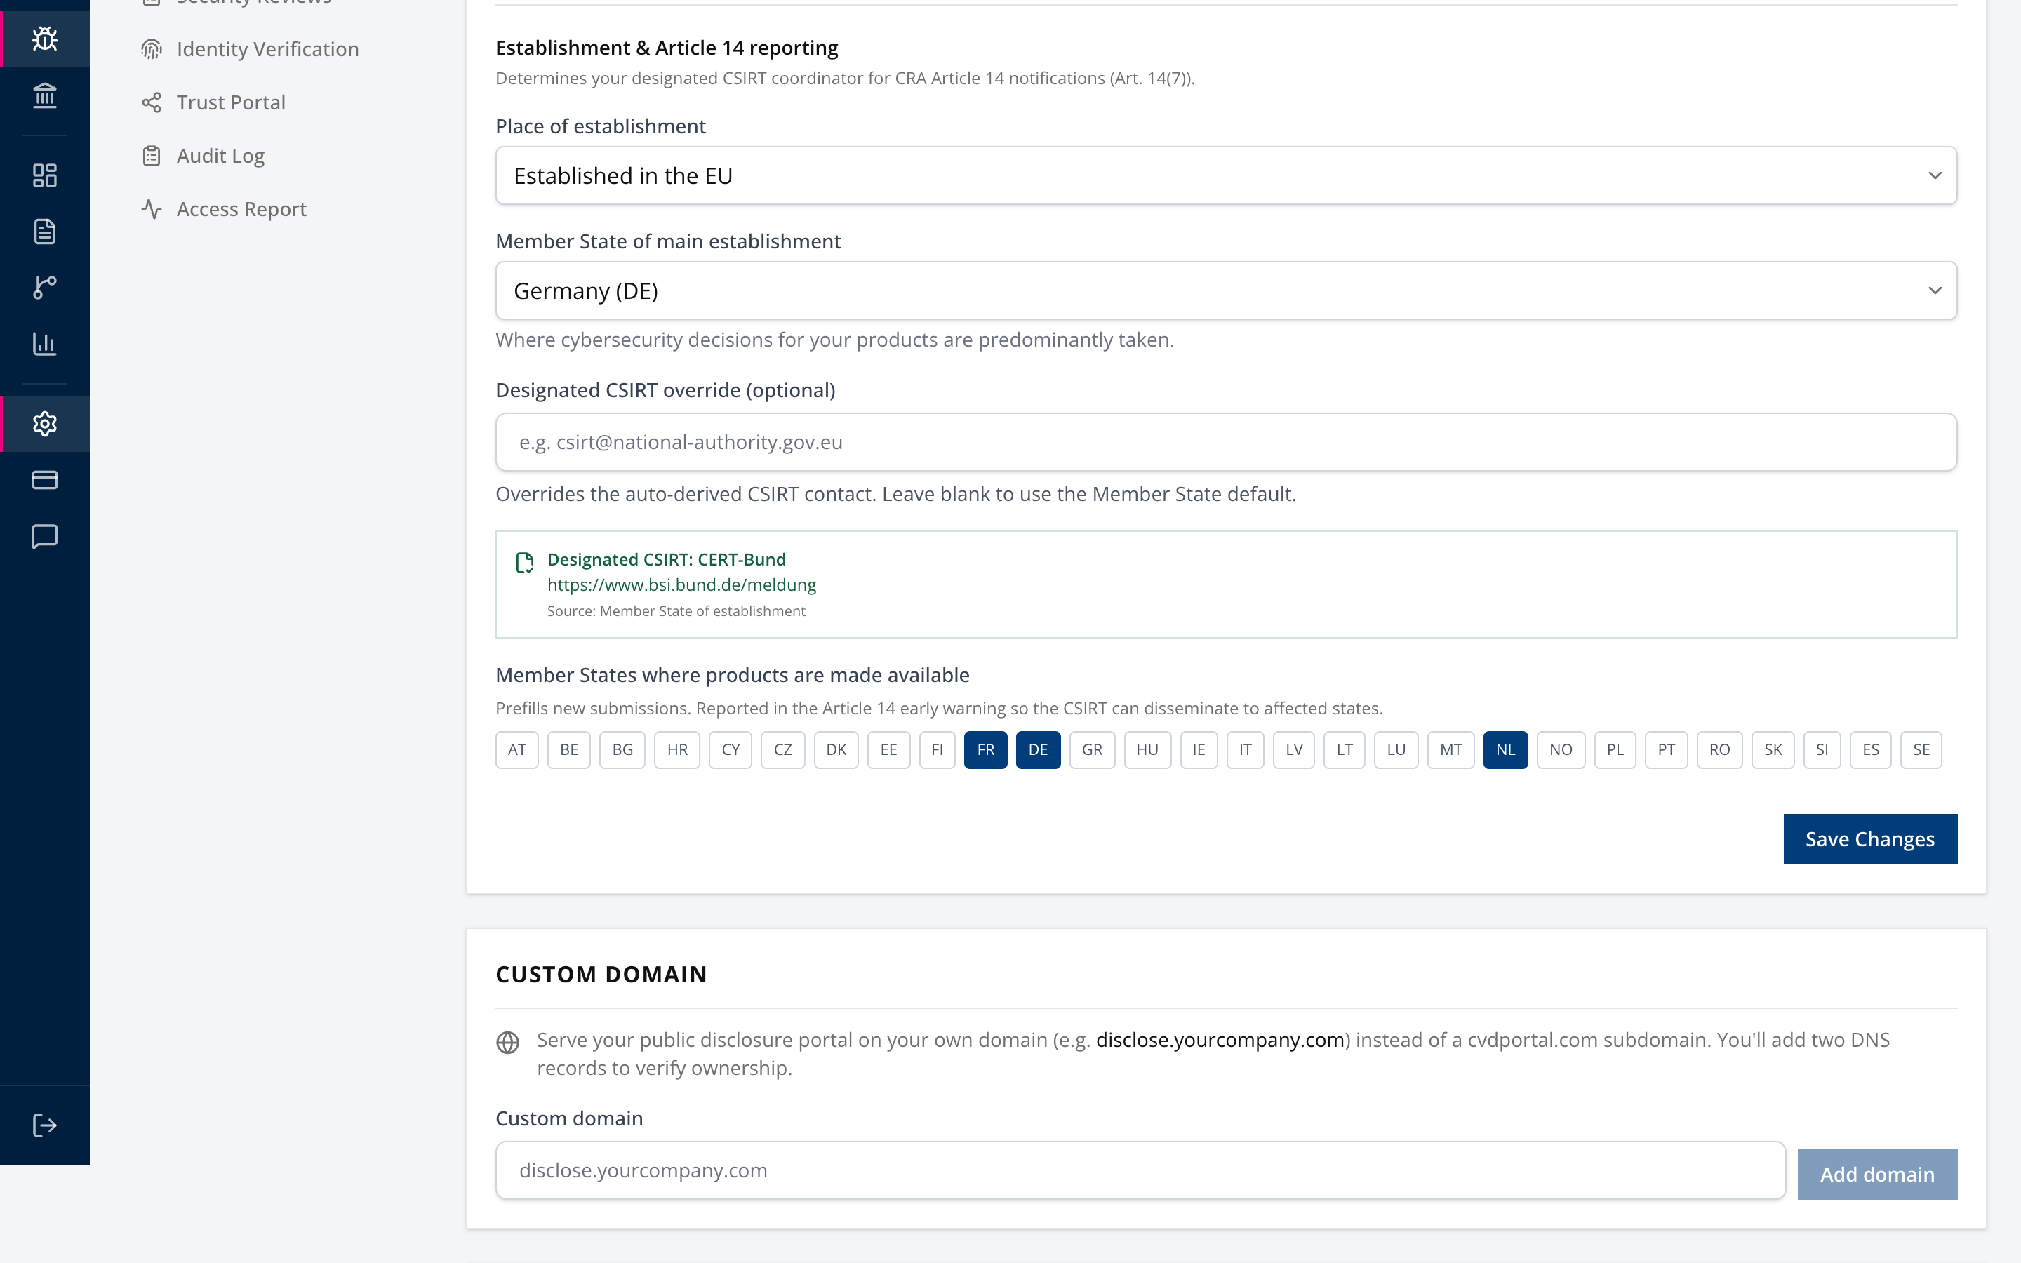Click the logout icon in the sidebar
Screen dimensions: 2021x1263
pyautogui.click(x=44, y=1125)
